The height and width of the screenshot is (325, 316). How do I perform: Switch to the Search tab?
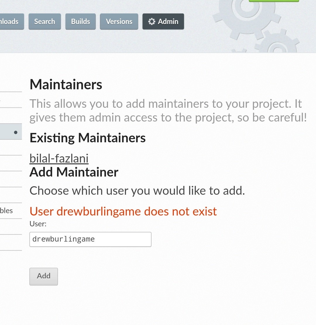tap(44, 21)
